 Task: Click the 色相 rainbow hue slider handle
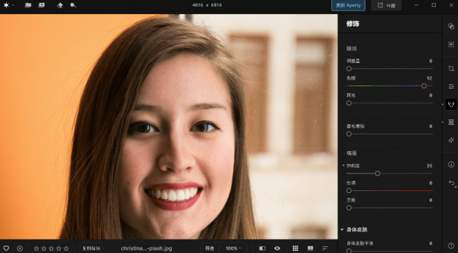[424, 86]
